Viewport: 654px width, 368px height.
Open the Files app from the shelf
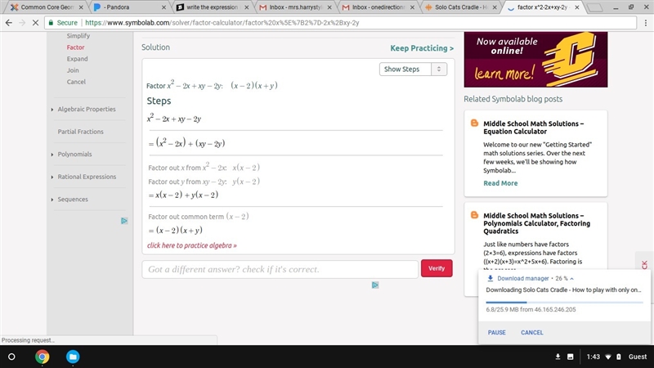tap(73, 357)
